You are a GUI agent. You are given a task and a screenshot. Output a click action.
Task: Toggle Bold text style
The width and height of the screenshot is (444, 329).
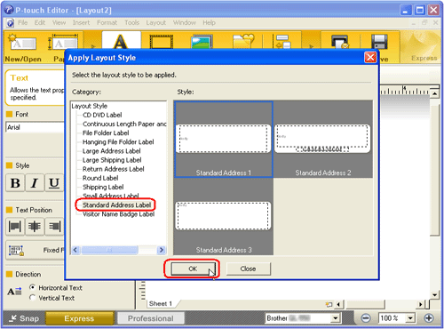(x=15, y=183)
